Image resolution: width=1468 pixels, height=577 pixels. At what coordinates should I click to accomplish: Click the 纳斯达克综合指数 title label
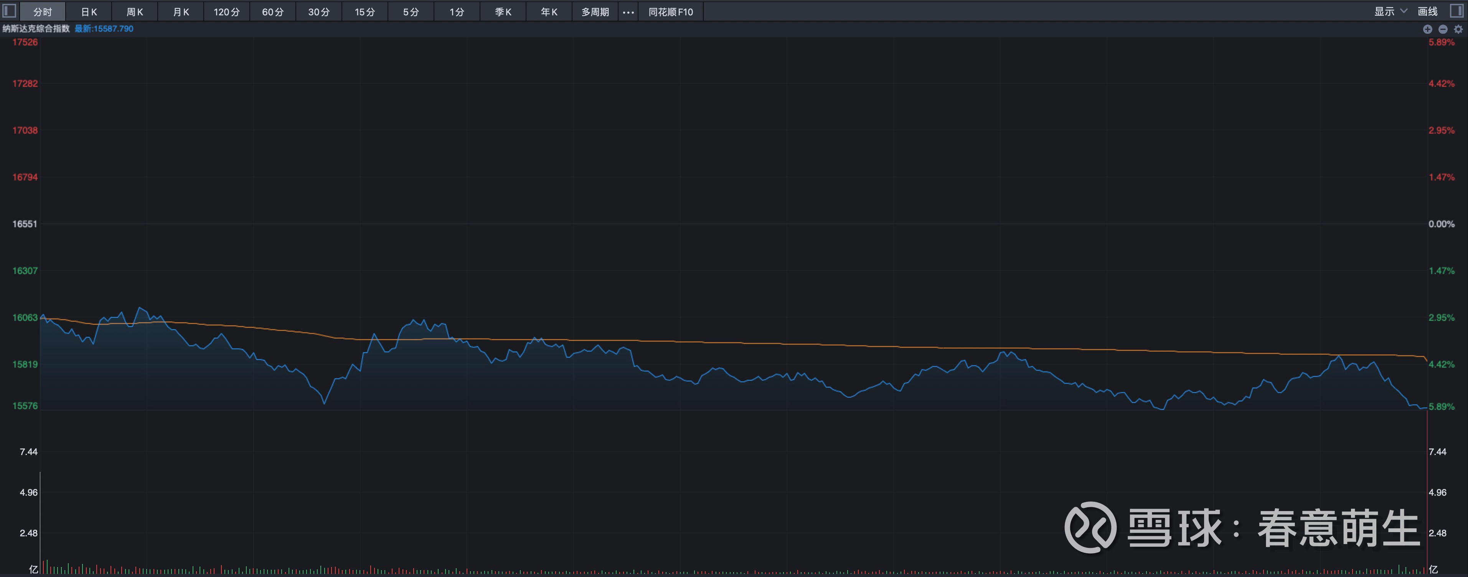36,28
